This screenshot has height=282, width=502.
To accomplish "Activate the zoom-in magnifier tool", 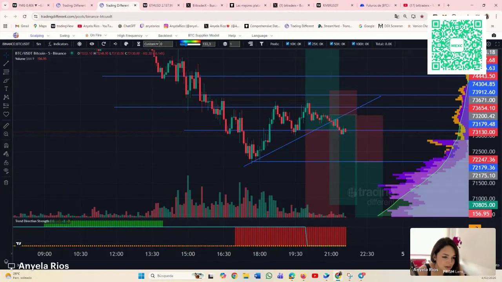I will tap(6, 134).
